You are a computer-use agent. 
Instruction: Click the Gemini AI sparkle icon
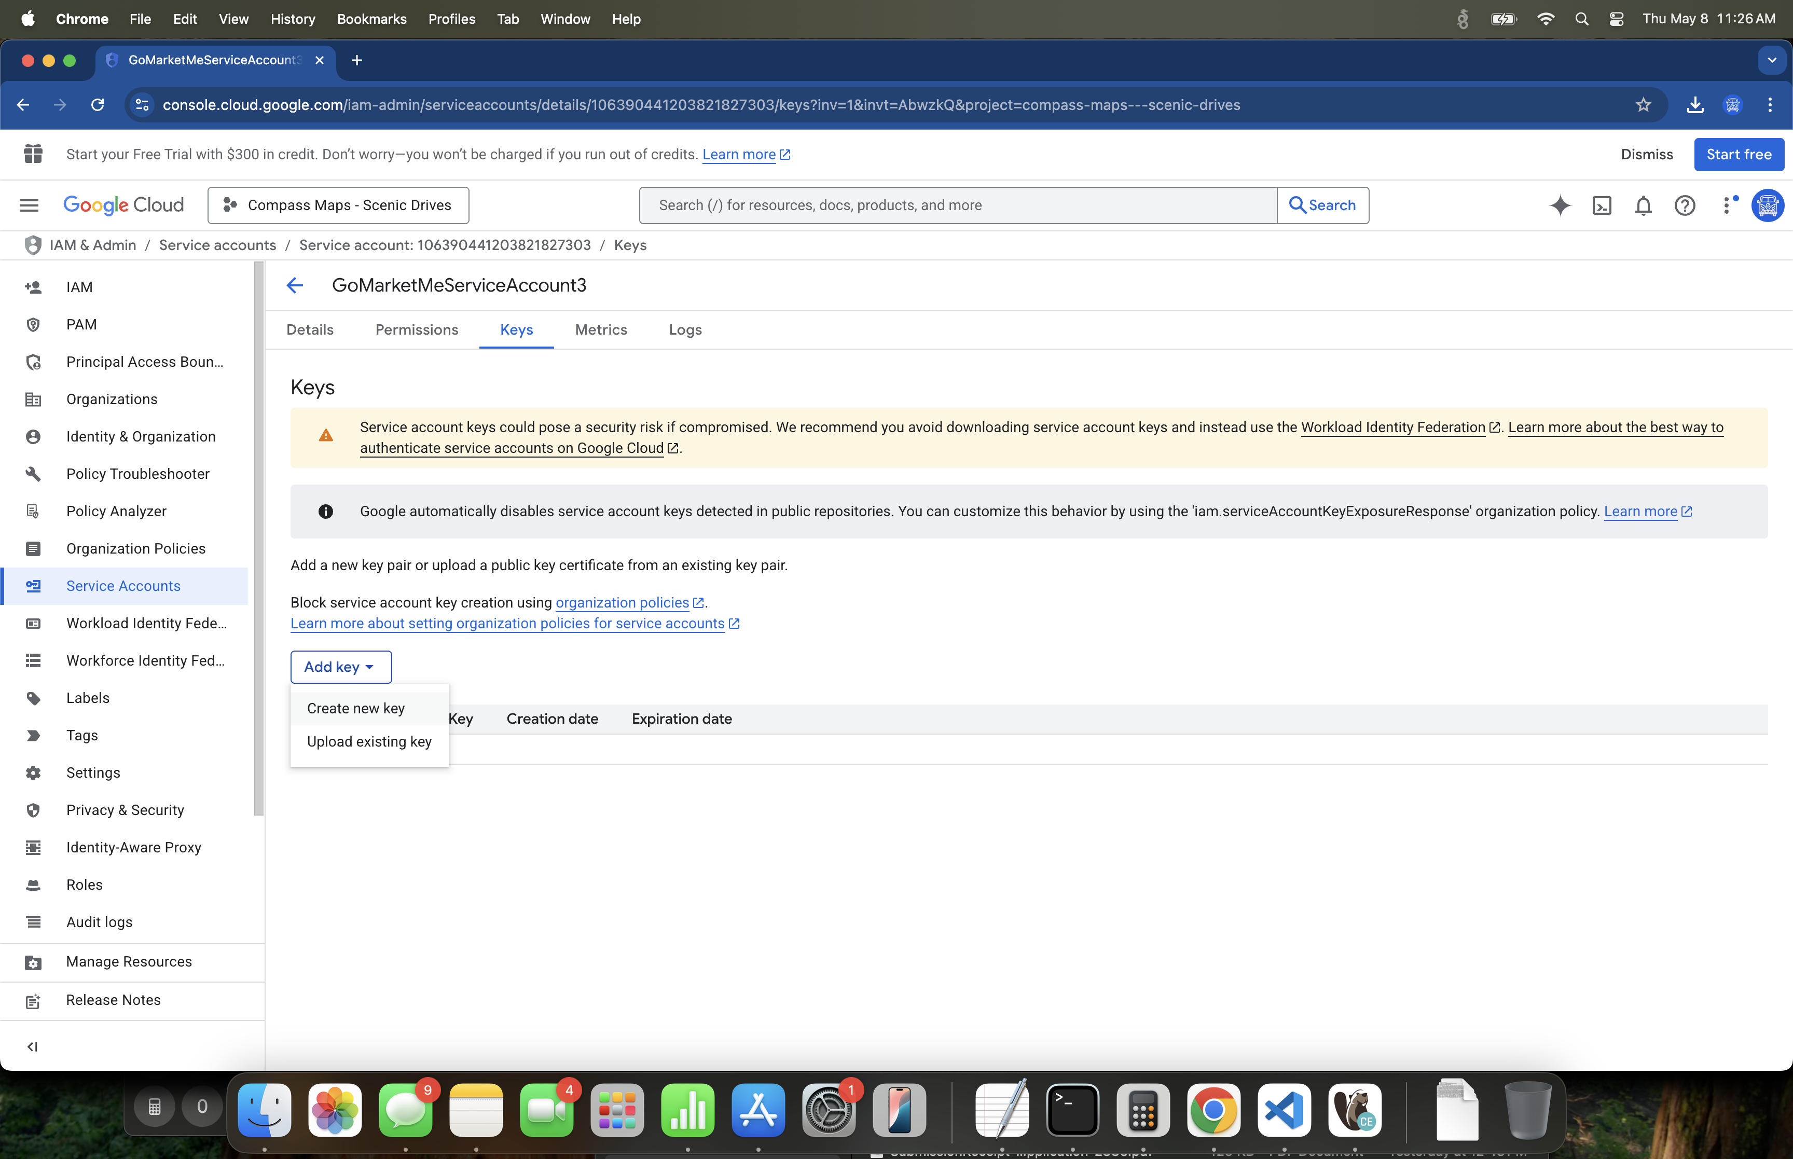(x=1560, y=205)
